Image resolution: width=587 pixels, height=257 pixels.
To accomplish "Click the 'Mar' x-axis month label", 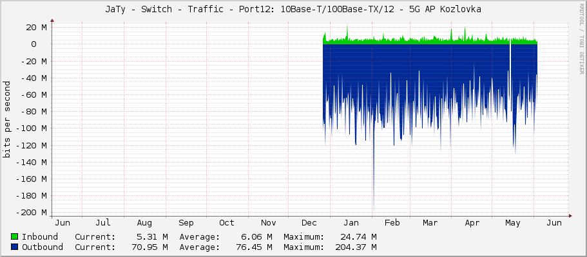I will pyautogui.click(x=430, y=223).
